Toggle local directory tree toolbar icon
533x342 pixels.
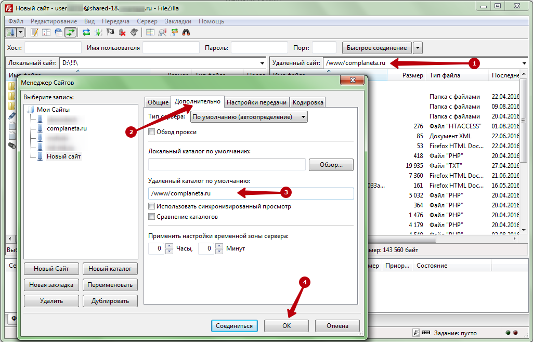point(46,32)
